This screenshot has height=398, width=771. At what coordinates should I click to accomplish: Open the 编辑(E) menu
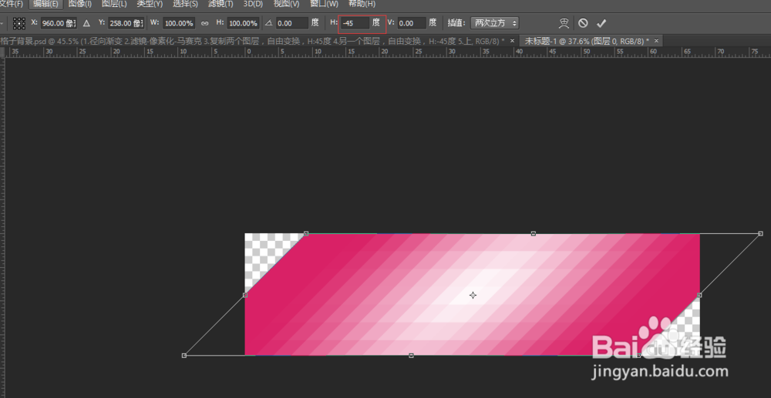(x=45, y=4)
